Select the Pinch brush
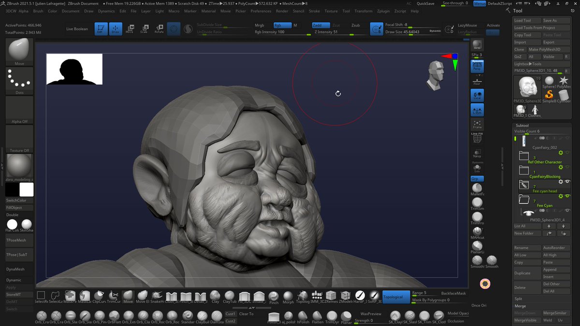The height and width of the screenshot is (326, 580). [x=274, y=297]
